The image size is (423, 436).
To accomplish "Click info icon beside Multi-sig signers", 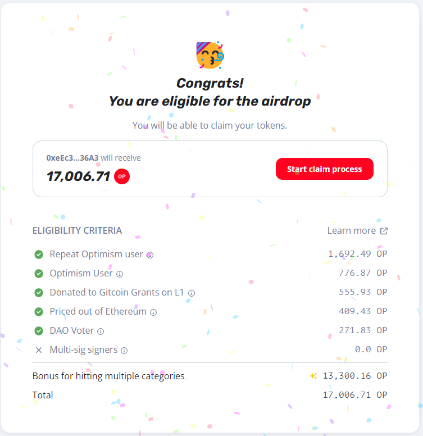I will 124,351.
